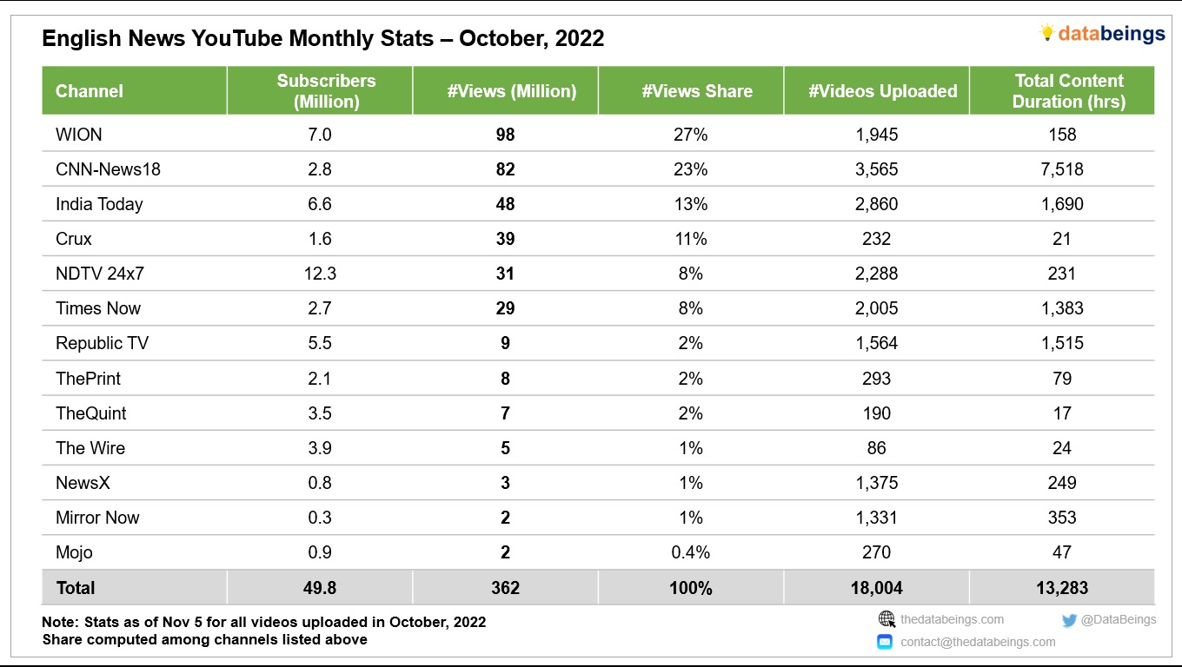1182x667 pixels.
Task: Click WION's 27% views share
Action: pyautogui.click(x=691, y=135)
